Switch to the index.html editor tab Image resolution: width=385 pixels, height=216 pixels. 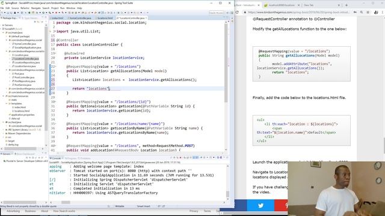click(58, 18)
